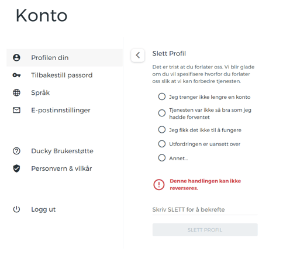Click the red warning exclamation icon
The height and width of the screenshot is (255, 283).
point(159,185)
